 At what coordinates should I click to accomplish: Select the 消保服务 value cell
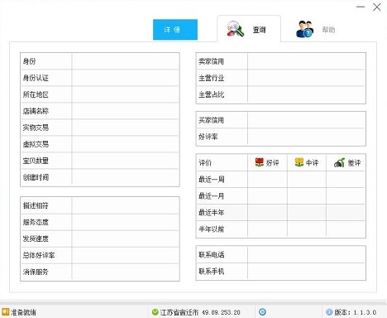pos(125,272)
